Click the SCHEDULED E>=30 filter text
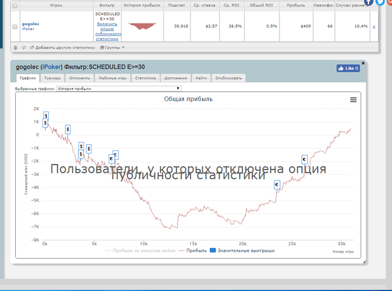Image resolution: width=392 pixels, height=291 pixels. click(x=108, y=16)
